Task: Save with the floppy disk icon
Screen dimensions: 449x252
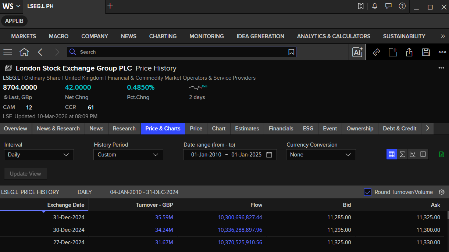Action: click(426, 52)
